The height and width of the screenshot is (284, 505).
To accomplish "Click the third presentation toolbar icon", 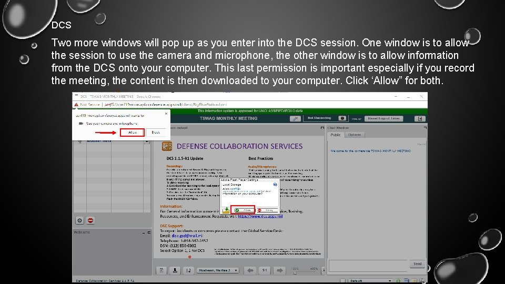I will (x=188, y=270).
